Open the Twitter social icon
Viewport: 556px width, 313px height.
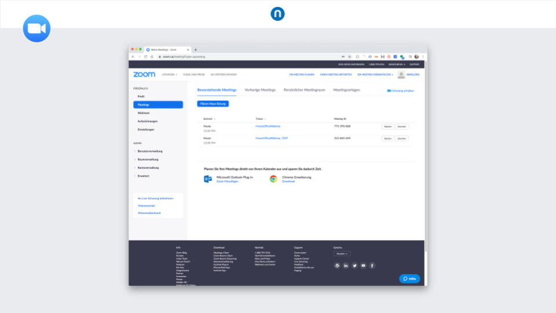click(x=354, y=265)
